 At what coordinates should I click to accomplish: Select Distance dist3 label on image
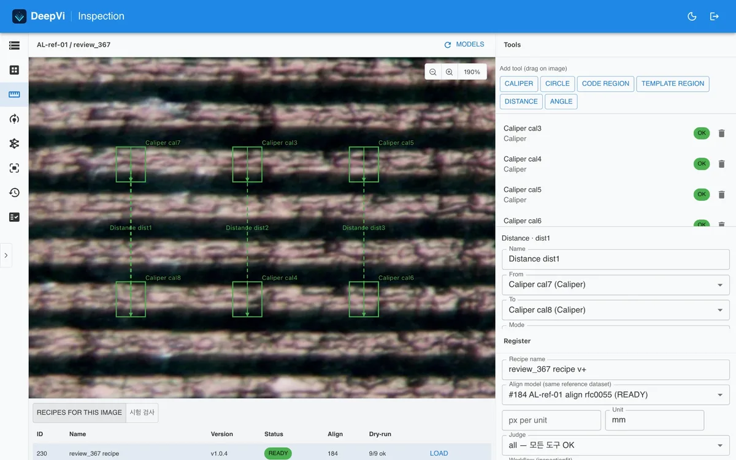coord(364,228)
